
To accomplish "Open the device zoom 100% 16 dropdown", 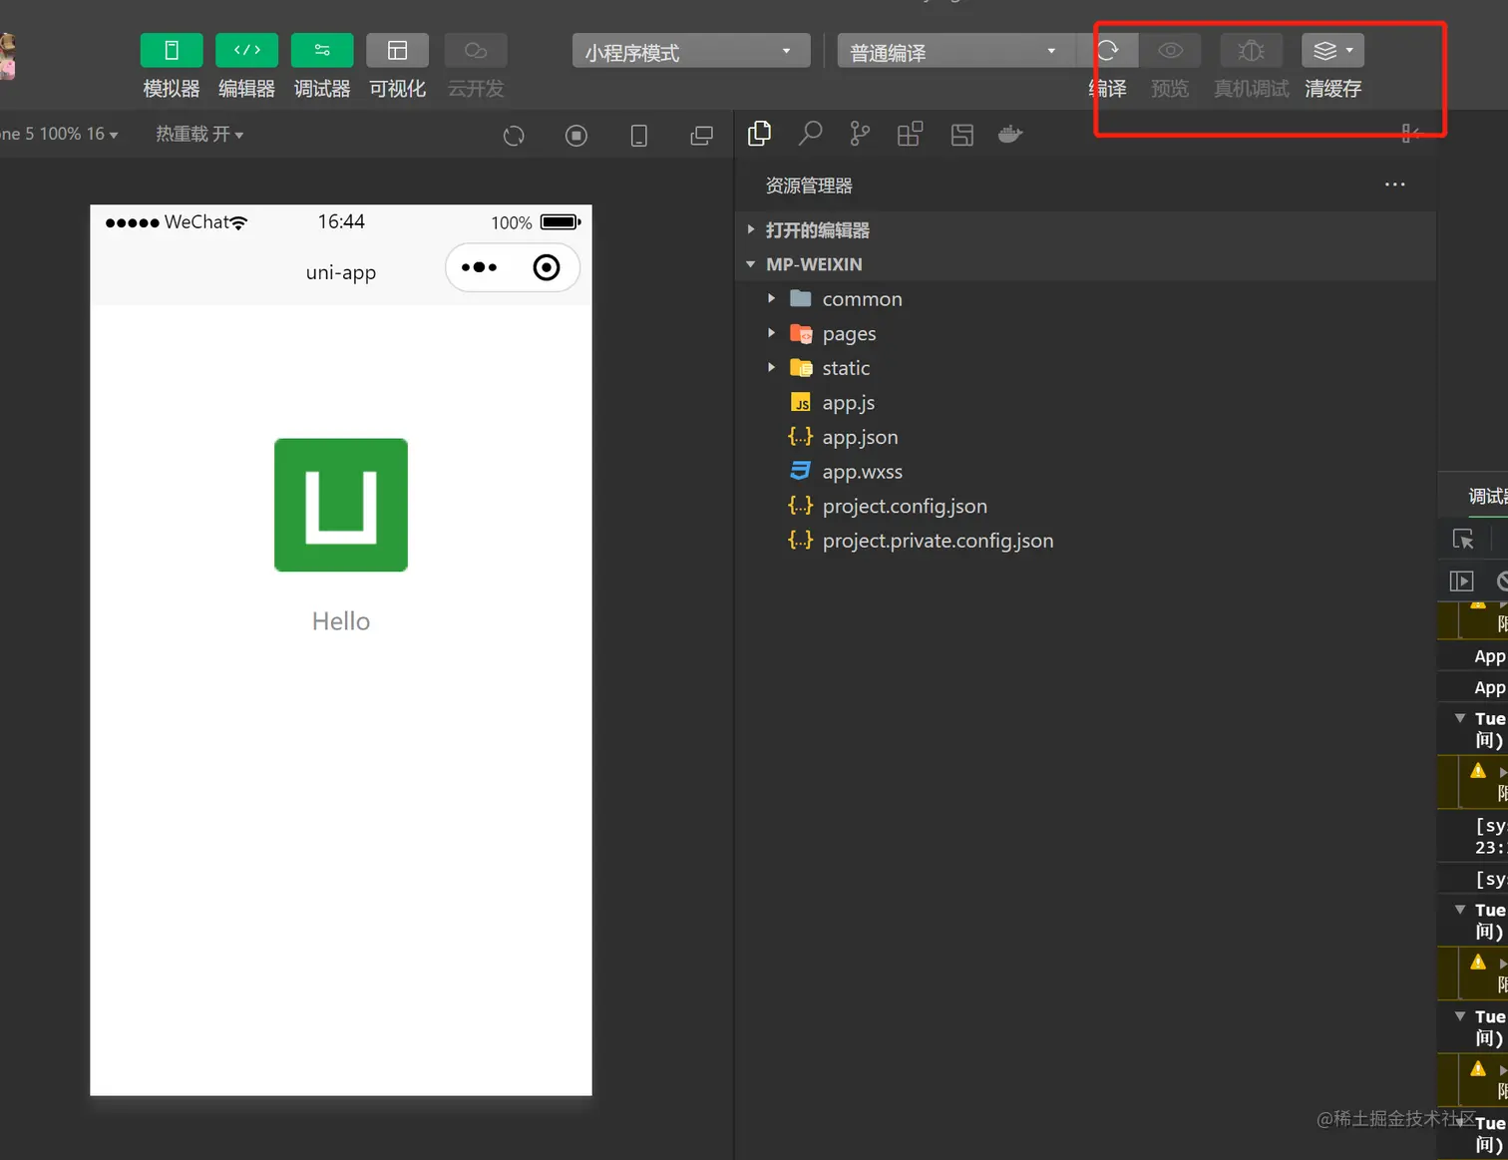I will [x=60, y=134].
